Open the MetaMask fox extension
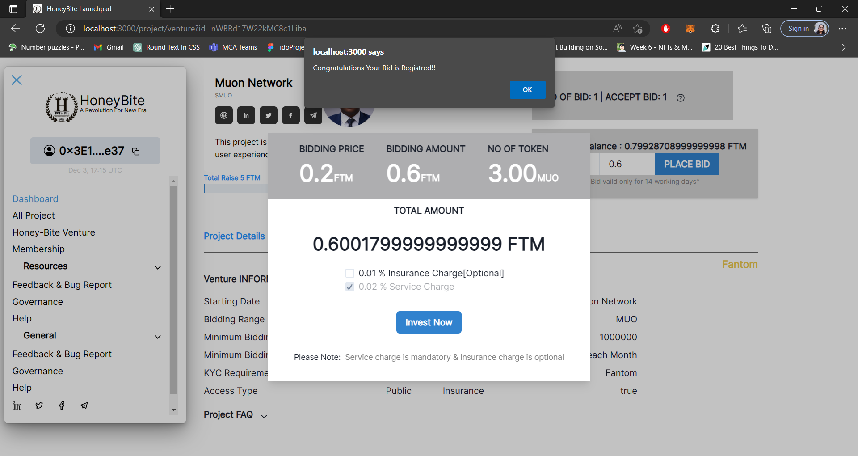Viewport: 858px width, 456px height. [690, 29]
